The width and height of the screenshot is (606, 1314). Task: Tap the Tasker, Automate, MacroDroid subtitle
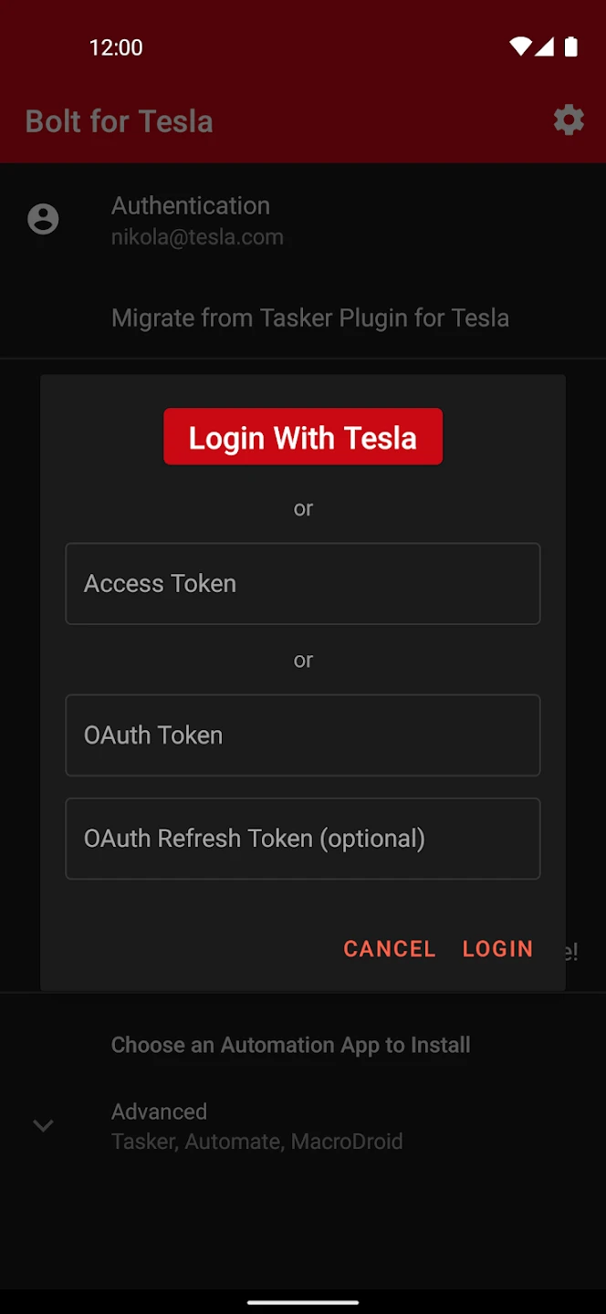coord(256,1142)
